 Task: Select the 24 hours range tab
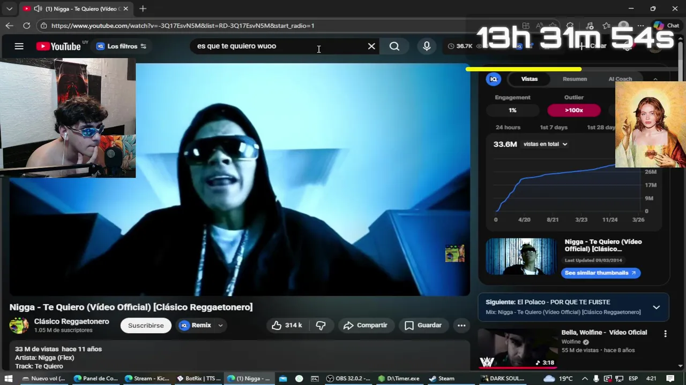[x=508, y=127]
